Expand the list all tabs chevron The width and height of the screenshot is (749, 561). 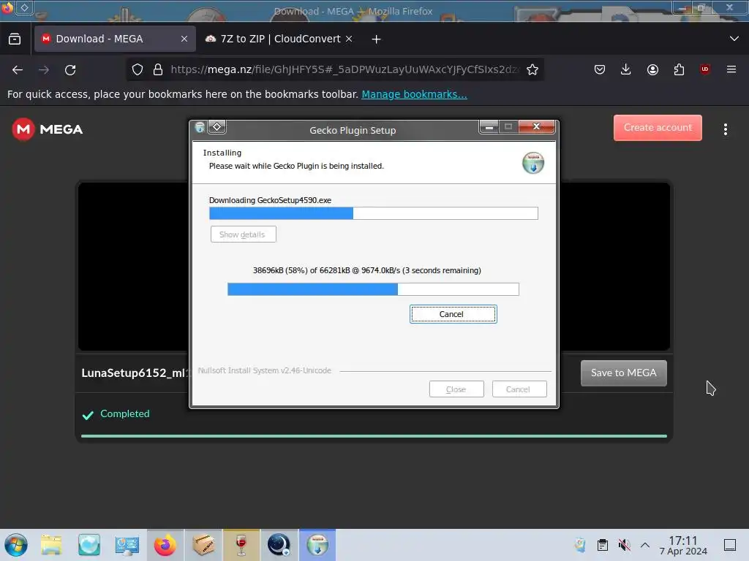tap(734, 39)
